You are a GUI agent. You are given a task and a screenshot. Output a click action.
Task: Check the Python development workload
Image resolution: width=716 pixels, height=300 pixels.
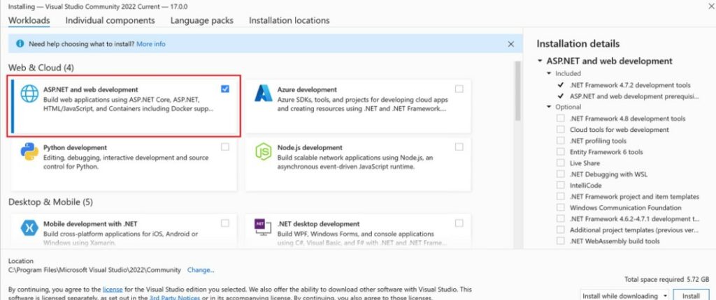coord(224,147)
